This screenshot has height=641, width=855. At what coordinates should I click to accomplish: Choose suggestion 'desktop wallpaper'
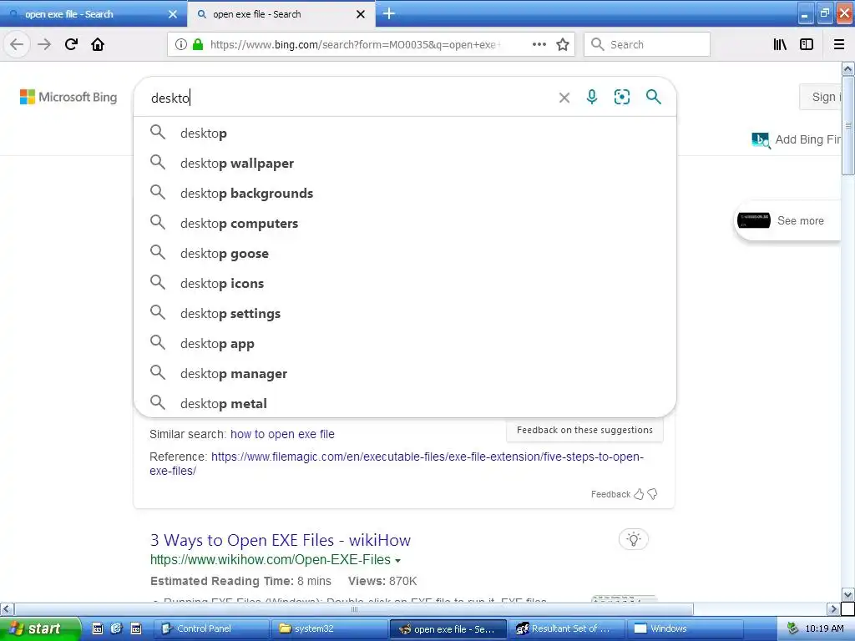(405, 163)
